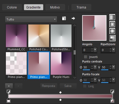Switch to the Colore tab
This screenshot has width=119, height=104.
(x=12, y=7)
